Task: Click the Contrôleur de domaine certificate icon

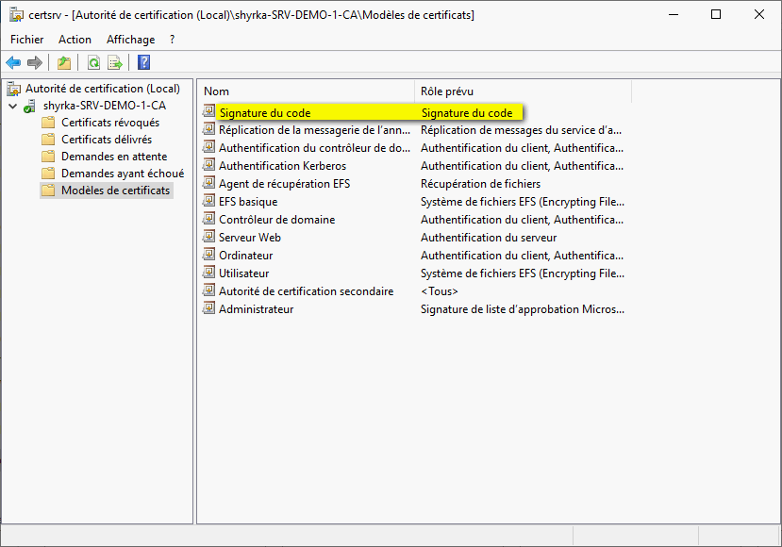Action: tap(210, 220)
